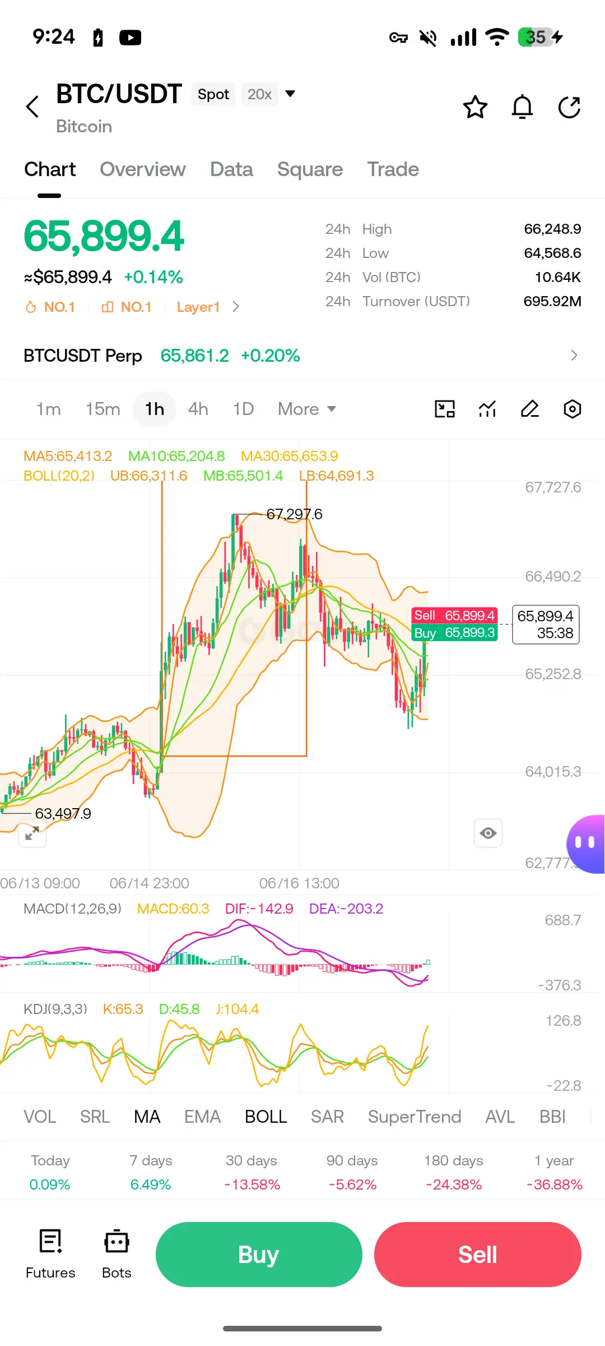Image resolution: width=605 pixels, height=1346 pixels.
Task: Select 15m timeframe
Action: (x=103, y=409)
